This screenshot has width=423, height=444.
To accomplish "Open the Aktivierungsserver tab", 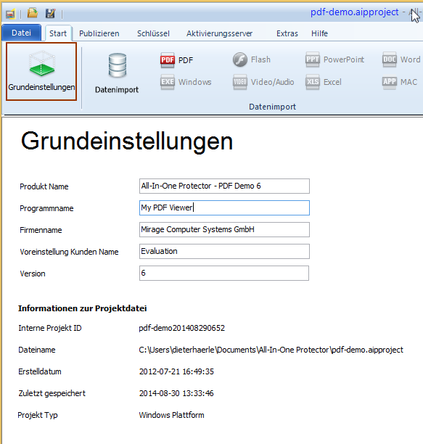I will [x=219, y=33].
